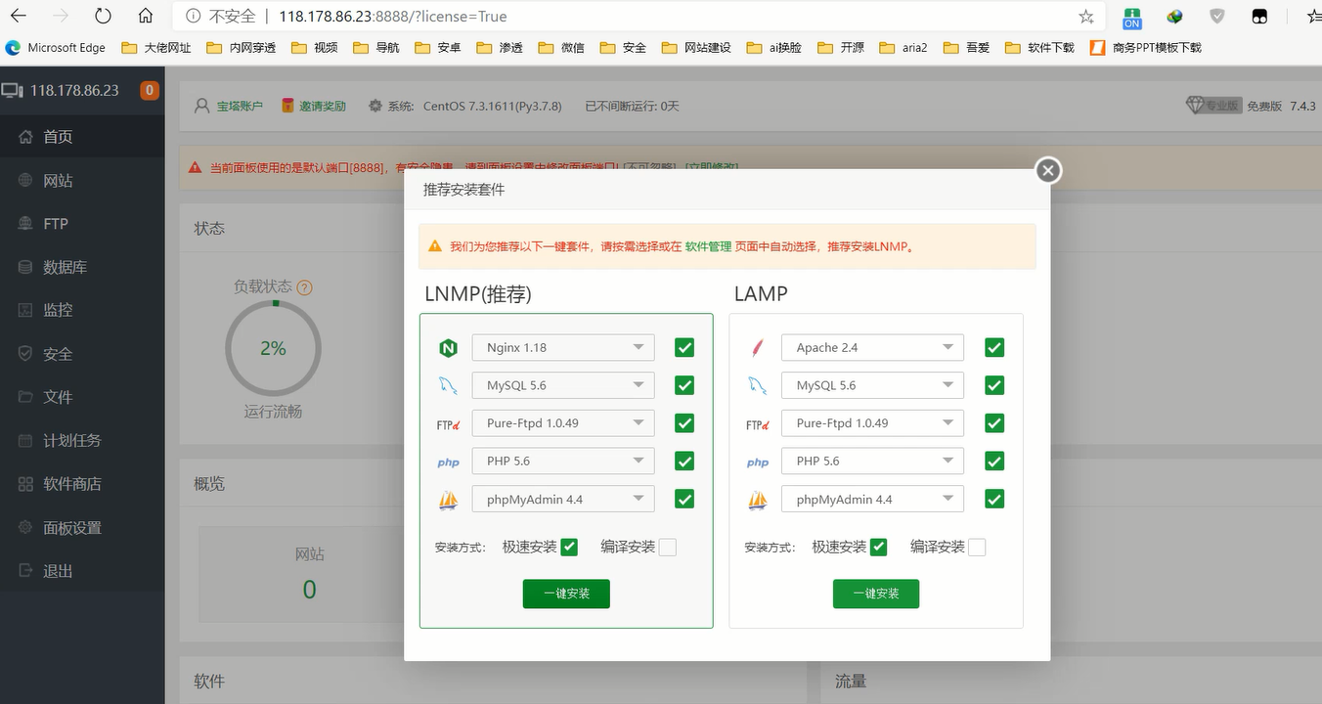Click the green ON extension icon
Viewport: 1322px width, 704px height.
point(1131,17)
